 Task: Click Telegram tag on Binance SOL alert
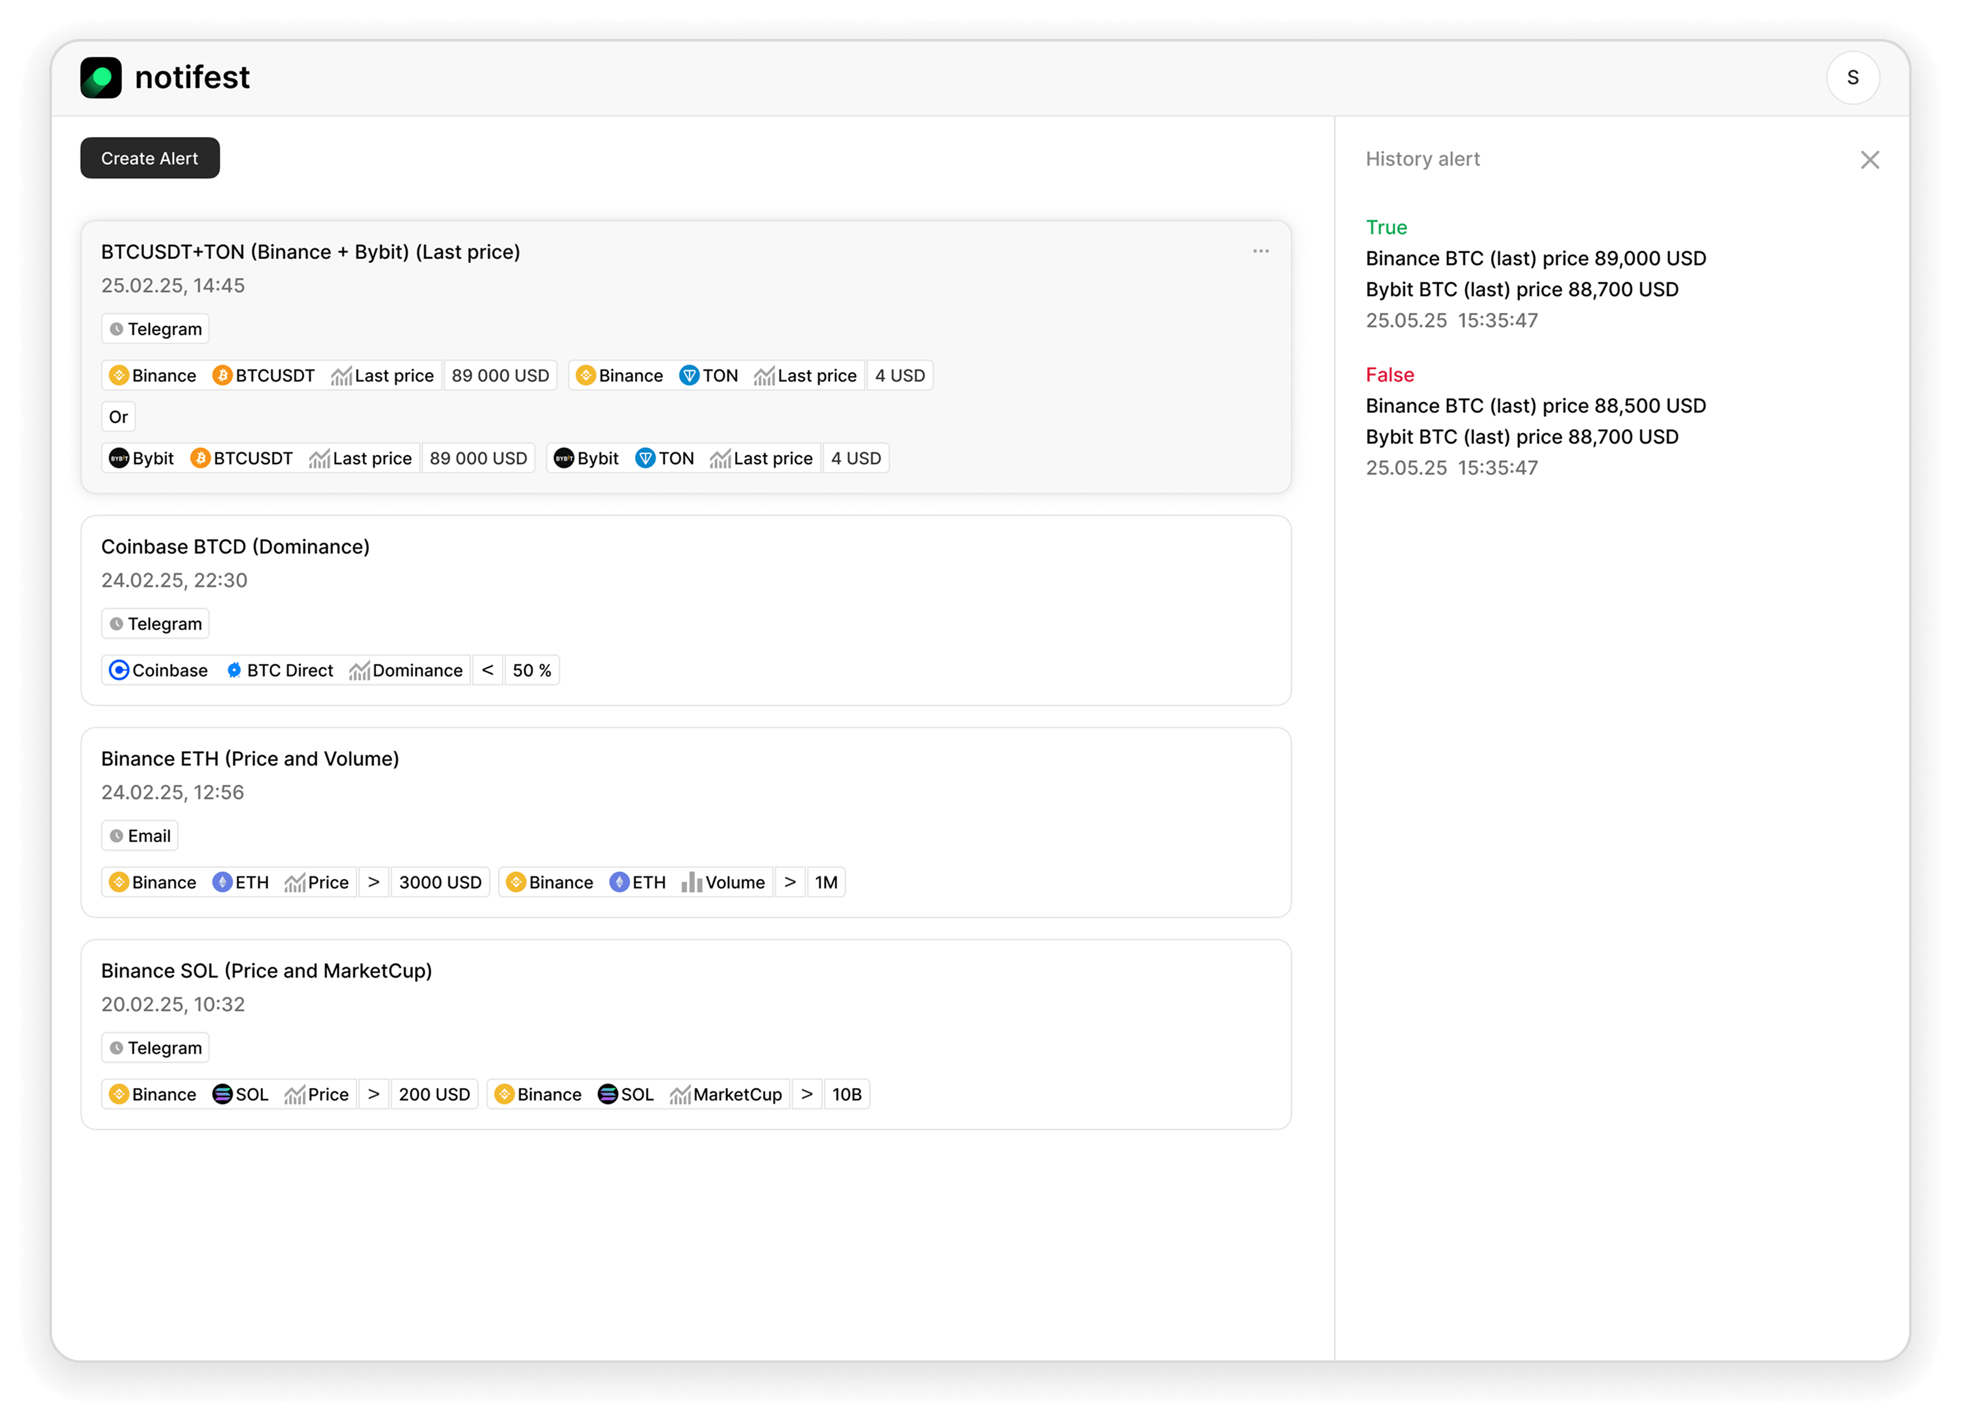point(156,1048)
